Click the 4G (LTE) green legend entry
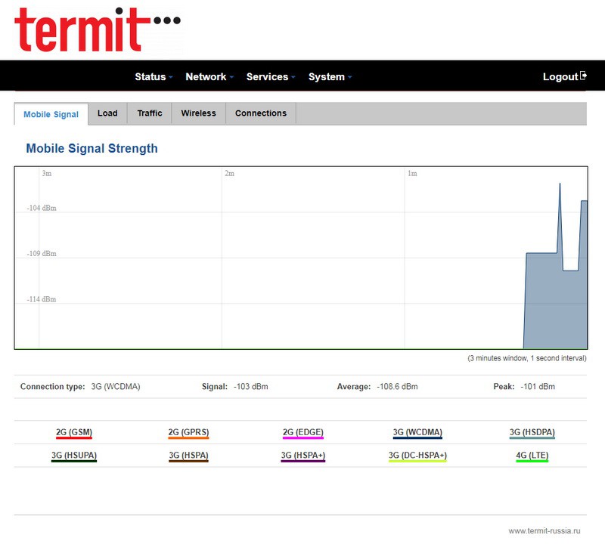605x547 pixels. click(532, 456)
